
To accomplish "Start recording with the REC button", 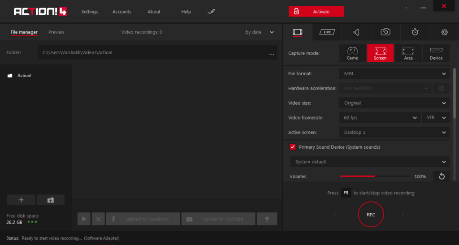I will (x=371, y=215).
